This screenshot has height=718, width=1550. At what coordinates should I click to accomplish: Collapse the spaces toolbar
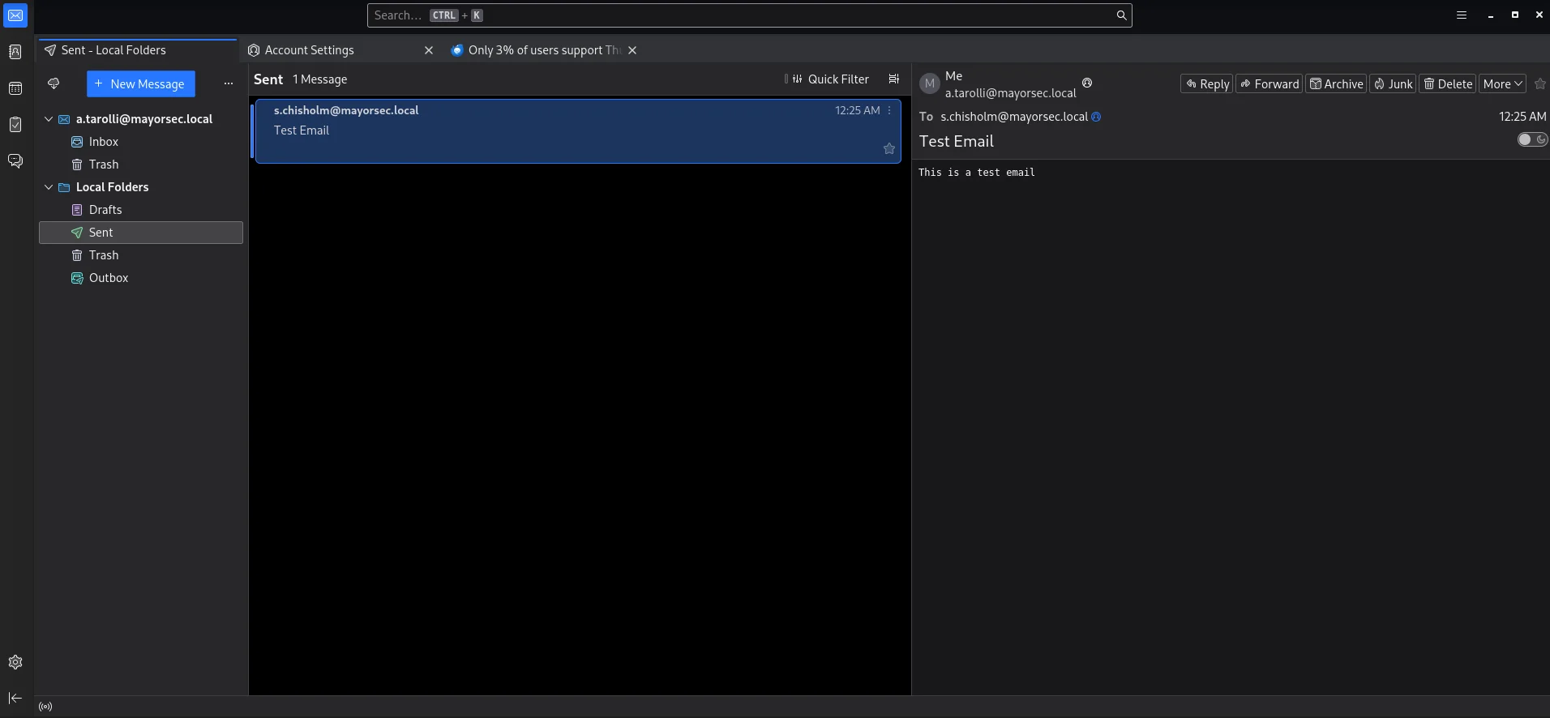(x=15, y=698)
